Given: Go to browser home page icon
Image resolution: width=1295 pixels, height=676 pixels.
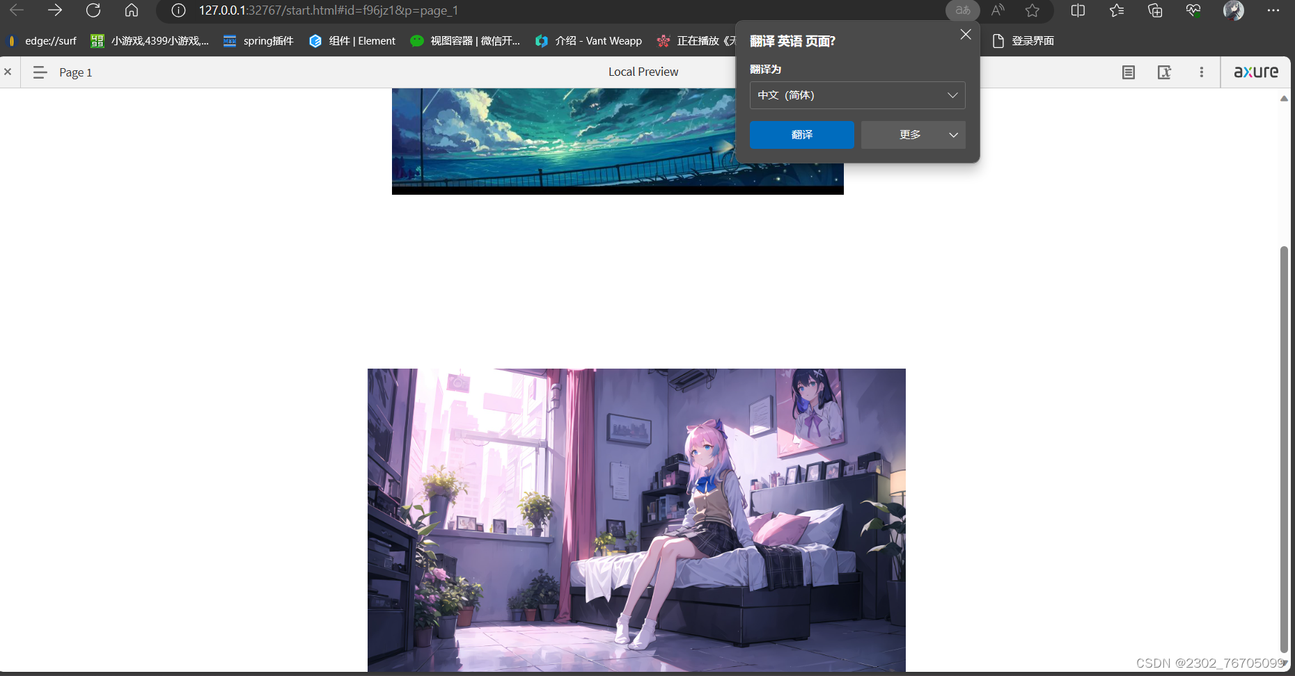Looking at the screenshot, I should click(x=132, y=10).
